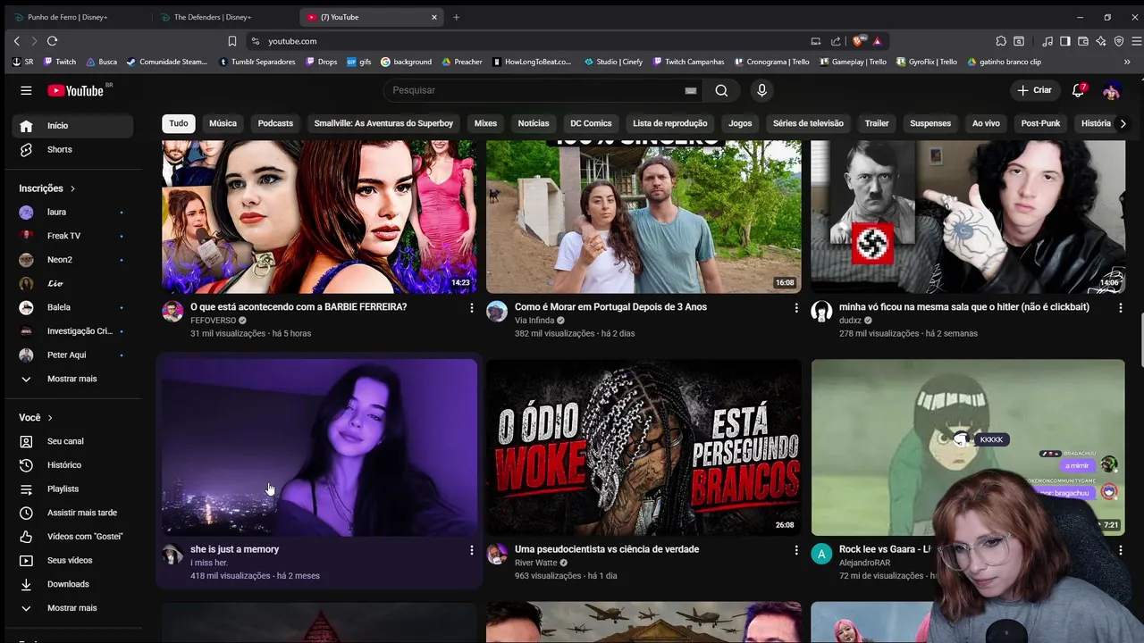Screen dimensions: 1144x643
Task: Open the Gameplay | Trello bookmark
Action: (x=853, y=62)
